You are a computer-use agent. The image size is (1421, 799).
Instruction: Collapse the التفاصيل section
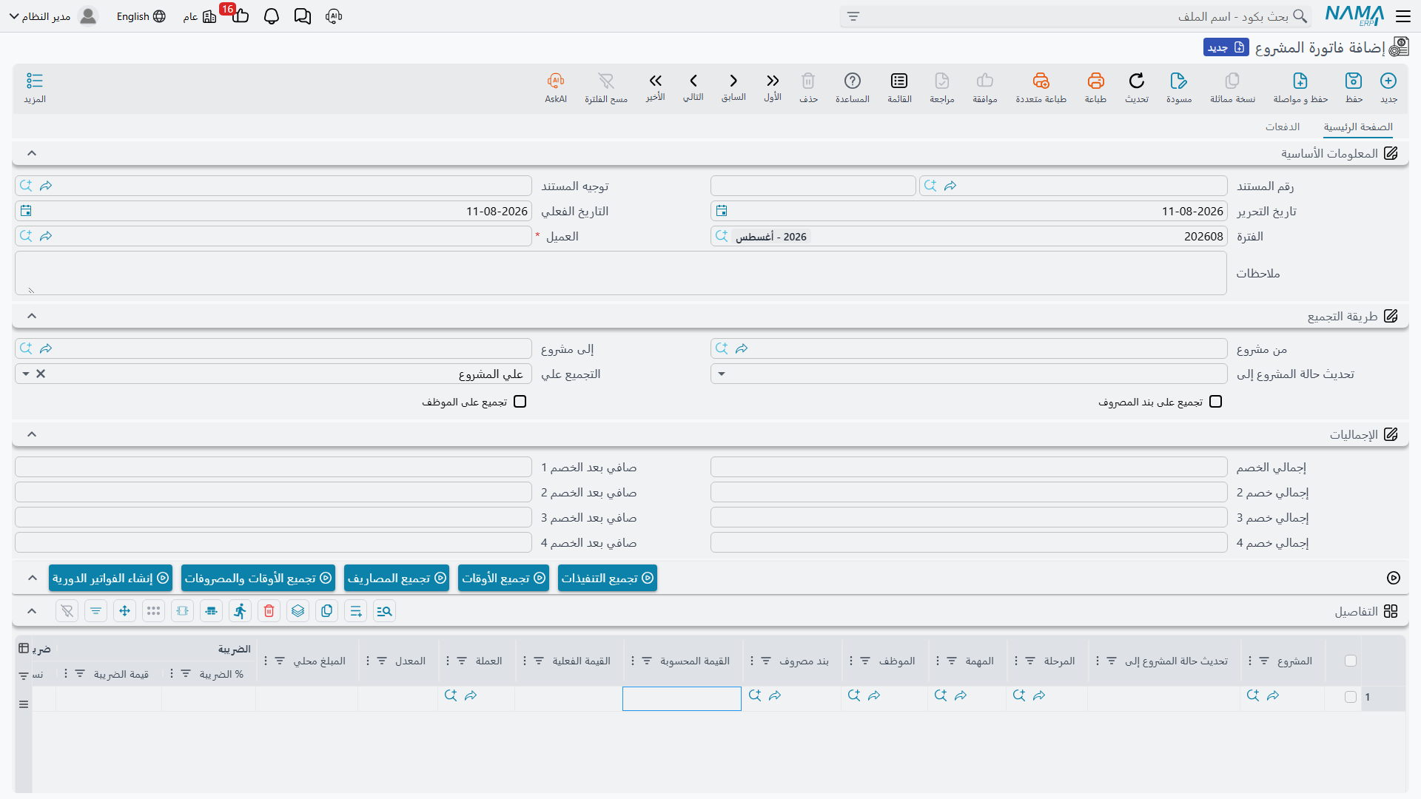click(x=32, y=611)
